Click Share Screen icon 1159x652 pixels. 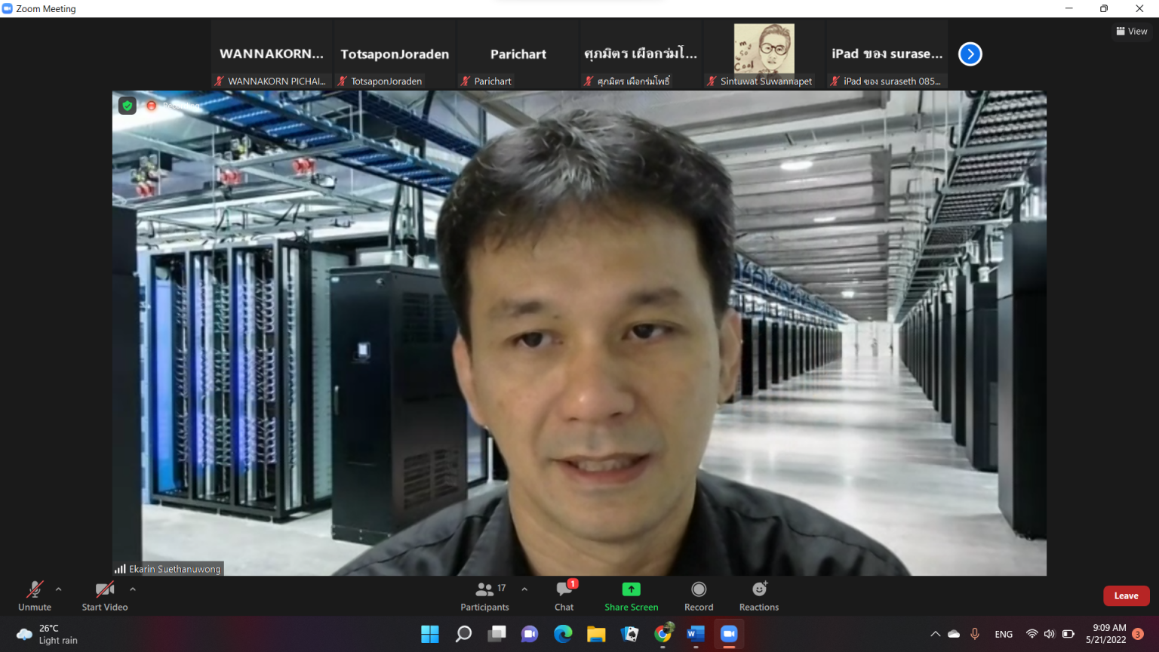pyautogui.click(x=631, y=589)
